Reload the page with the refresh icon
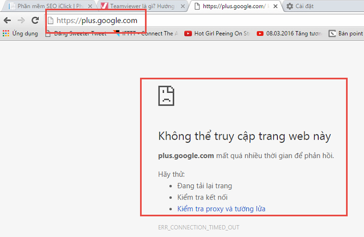 coord(35,21)
